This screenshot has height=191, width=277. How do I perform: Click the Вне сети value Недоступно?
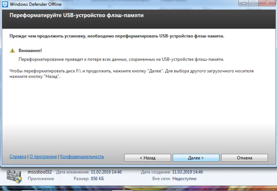tap(184, 179)
